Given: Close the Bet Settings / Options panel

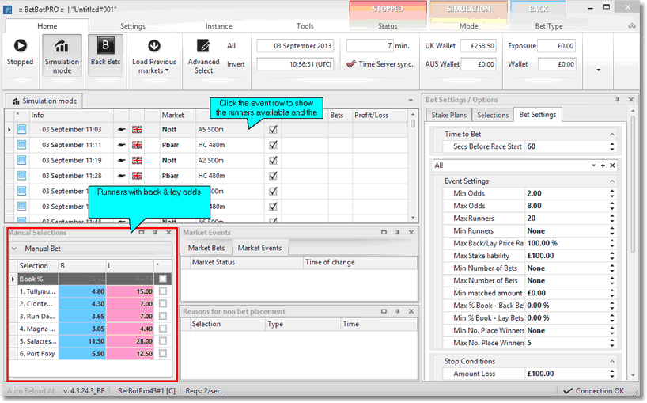Looking at the screenshot, I should (631, 100).
